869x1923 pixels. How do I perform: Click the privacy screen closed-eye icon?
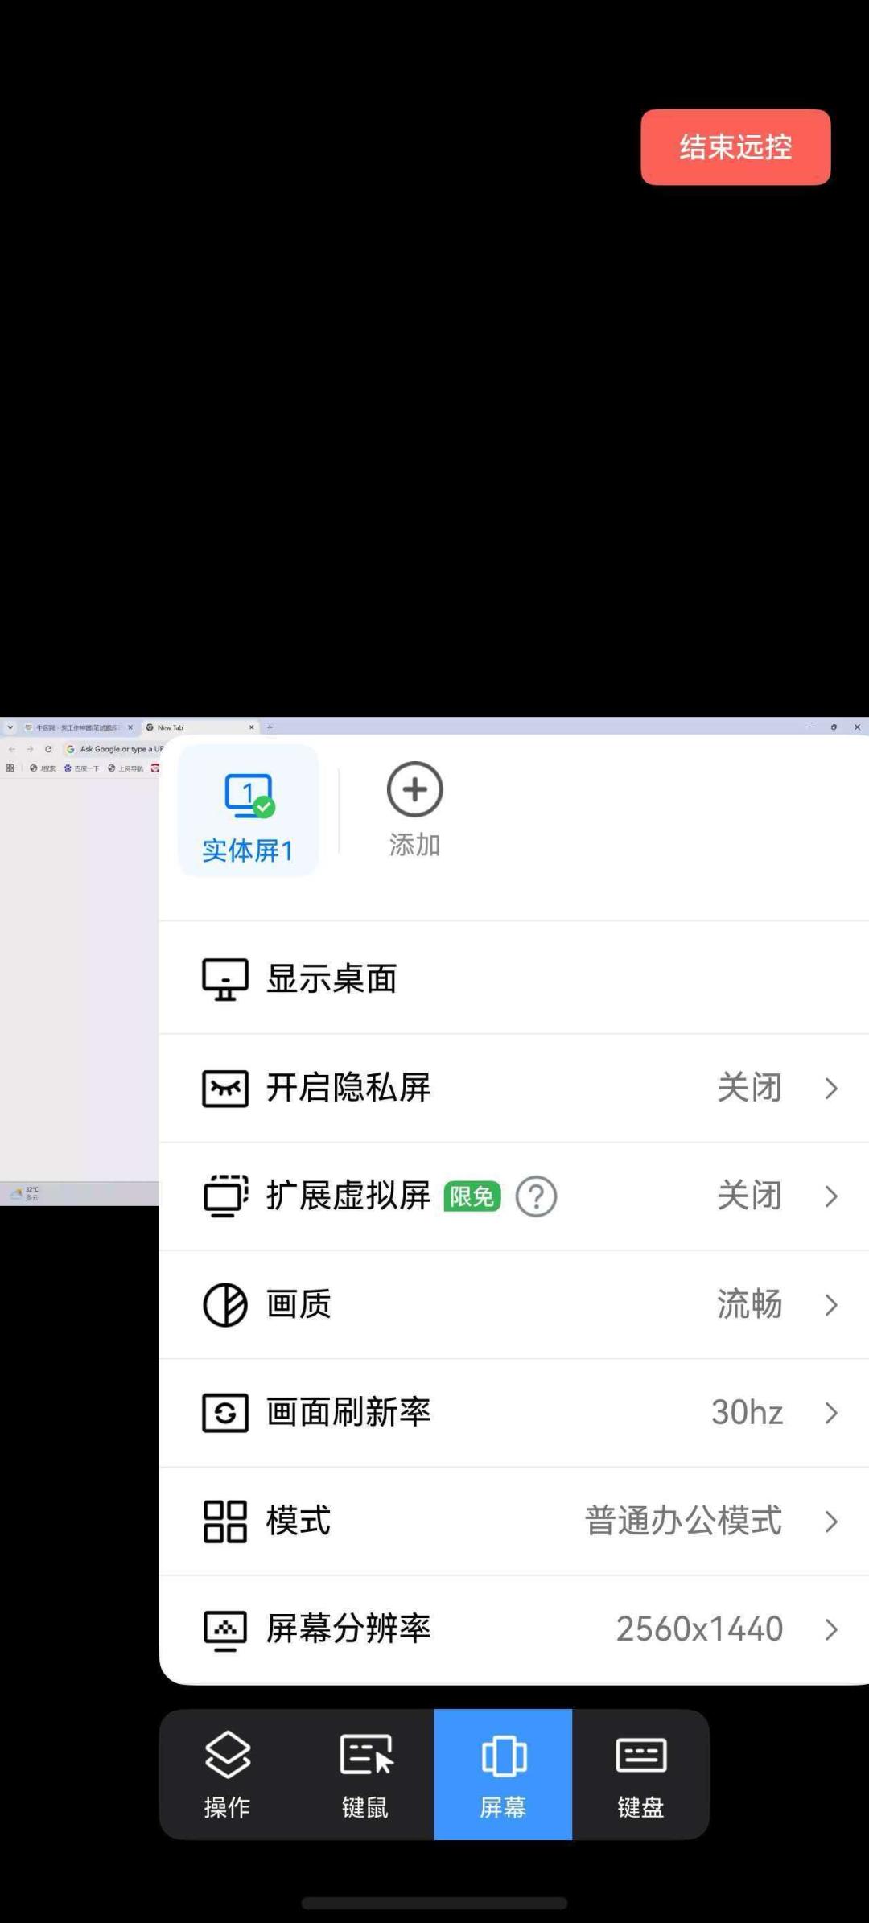coord(224,1089)
